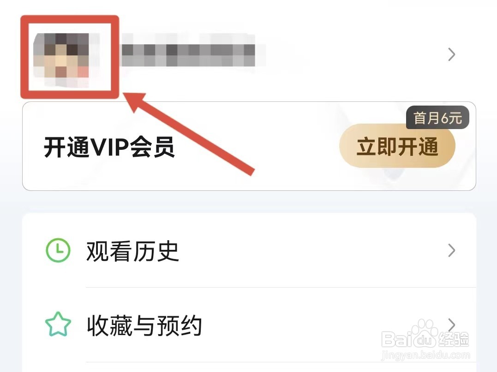Tap the 首月6元 promo badge

[x=437, y=118]
